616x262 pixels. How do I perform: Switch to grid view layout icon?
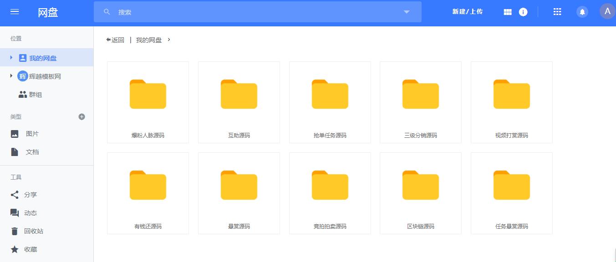pyautogui.click(x=508, y=12)
